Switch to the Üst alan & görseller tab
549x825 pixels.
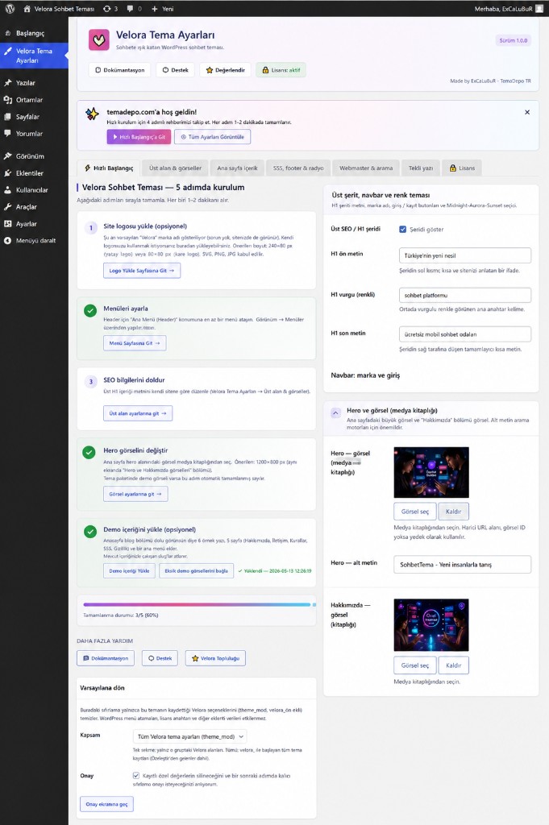pyautogui.click(x=175, y=168)
